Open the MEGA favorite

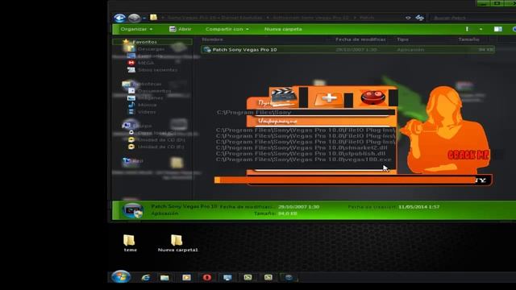point(146,63)
